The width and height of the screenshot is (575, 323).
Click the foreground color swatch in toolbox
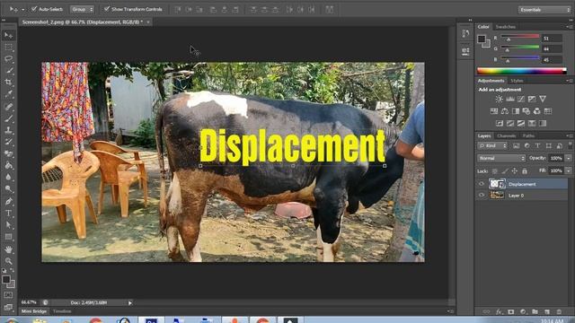tap(6, 279)
